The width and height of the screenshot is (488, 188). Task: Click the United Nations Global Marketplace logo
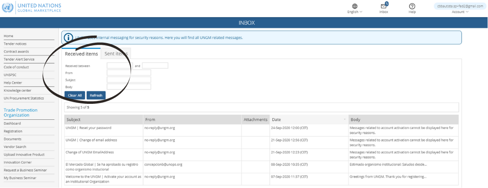click(31, 8)
